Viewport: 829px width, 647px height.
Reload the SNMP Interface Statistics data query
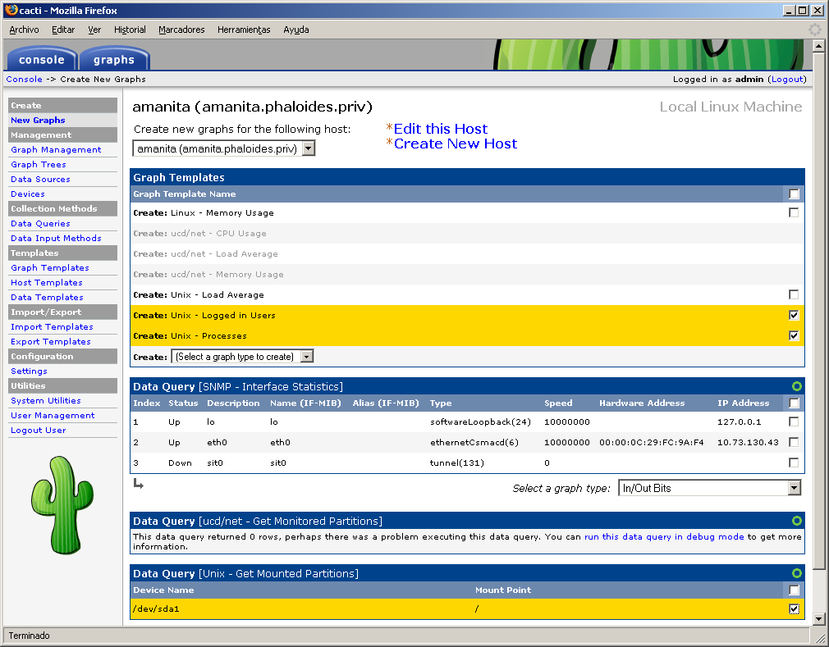pyautogui.click(x=797, y=386)
